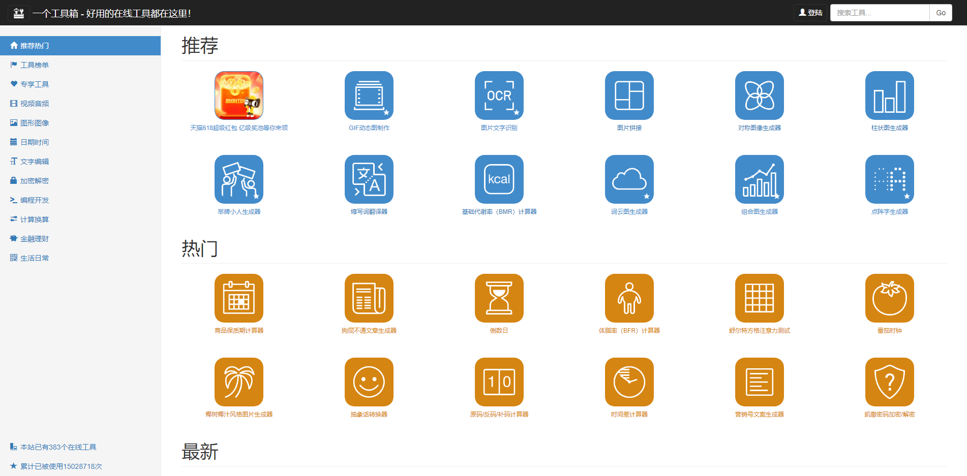Viewport: 967px width, 476px height.
Task: Open the kcal 基础代谢率 calculator icon
Action: click(x=499, y=179)
